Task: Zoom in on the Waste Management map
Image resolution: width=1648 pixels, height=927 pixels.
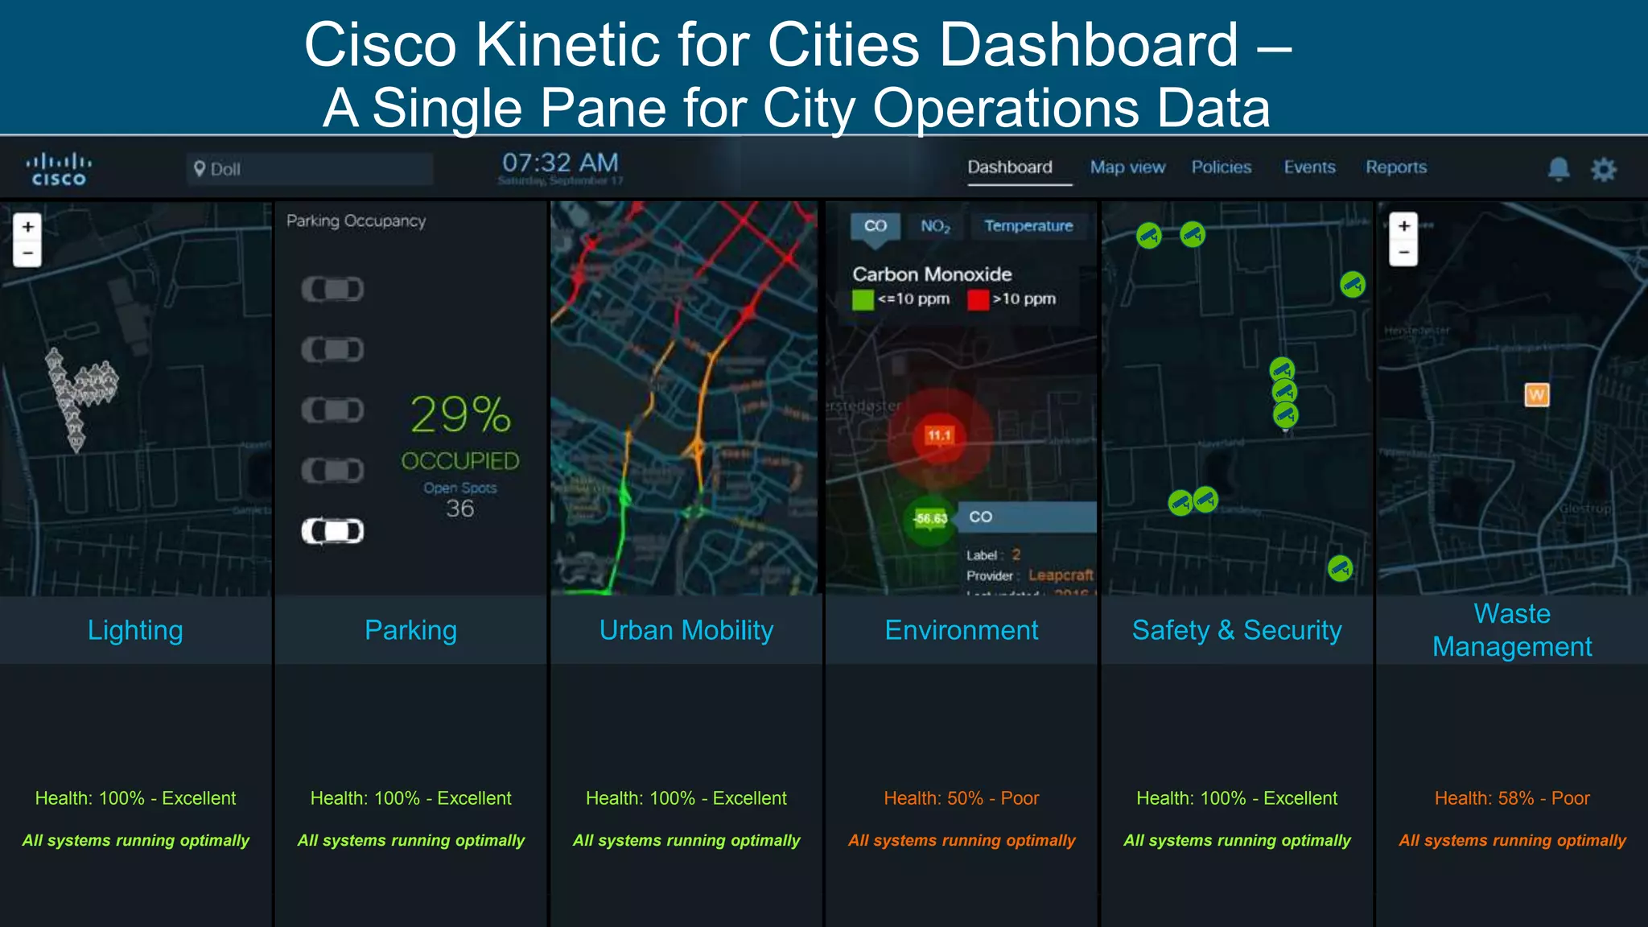Action: [x=1404, y=226]
